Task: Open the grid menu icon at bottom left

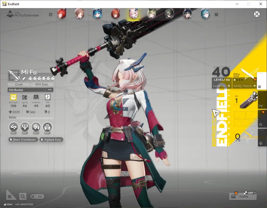Action: [x=10, y=197]
